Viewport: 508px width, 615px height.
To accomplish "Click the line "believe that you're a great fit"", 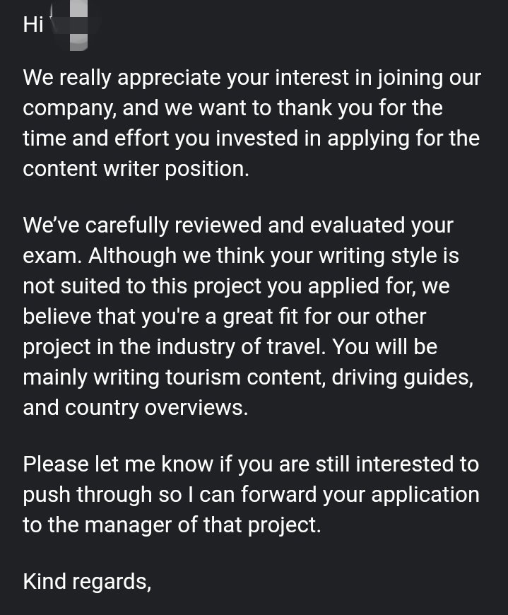I will click(x=224, y=317).
